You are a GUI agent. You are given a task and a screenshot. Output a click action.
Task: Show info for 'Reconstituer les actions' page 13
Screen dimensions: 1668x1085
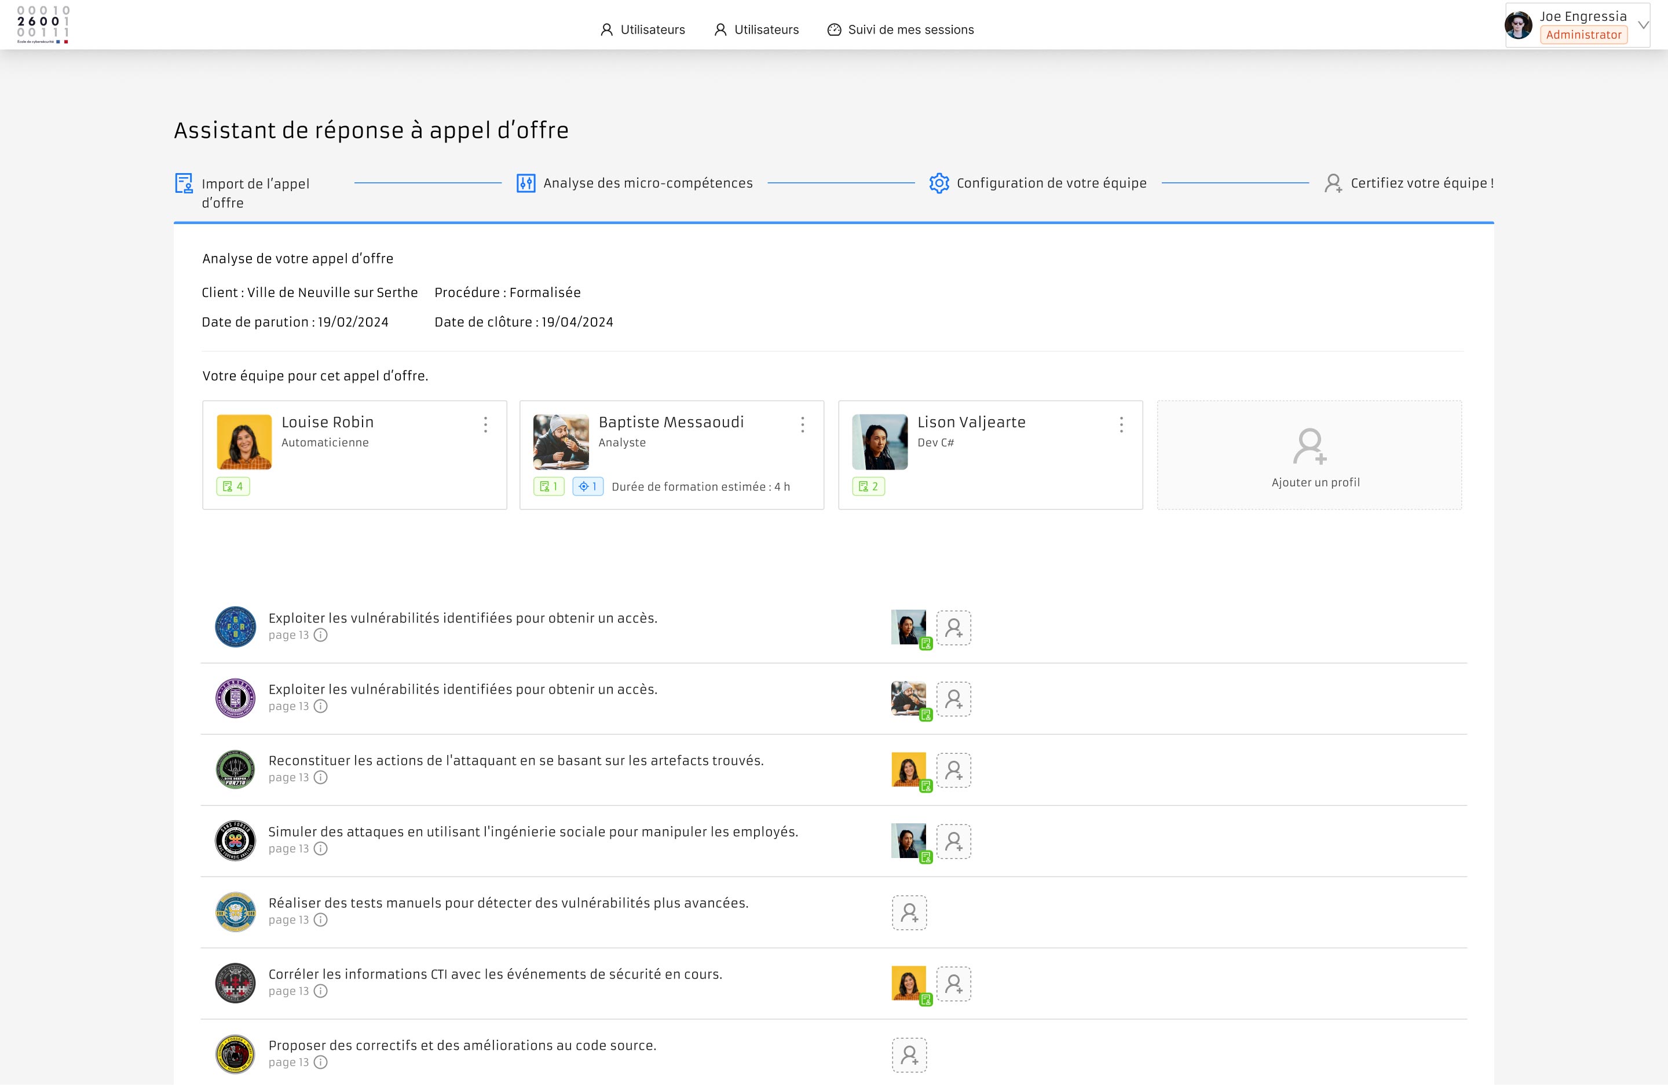(320, 778)
